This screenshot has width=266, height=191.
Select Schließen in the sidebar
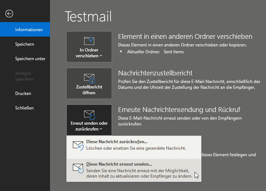point(25,108)
